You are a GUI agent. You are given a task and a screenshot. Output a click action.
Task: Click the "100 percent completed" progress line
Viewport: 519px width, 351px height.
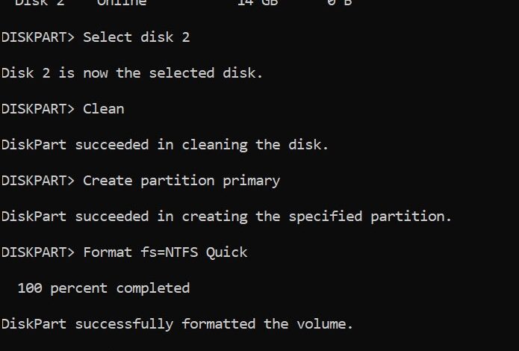click(103, 288)
